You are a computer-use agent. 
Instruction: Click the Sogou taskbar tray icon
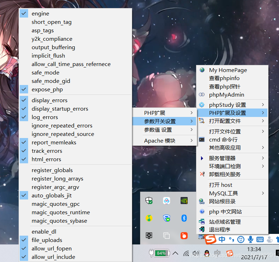[x=229, y=253]
